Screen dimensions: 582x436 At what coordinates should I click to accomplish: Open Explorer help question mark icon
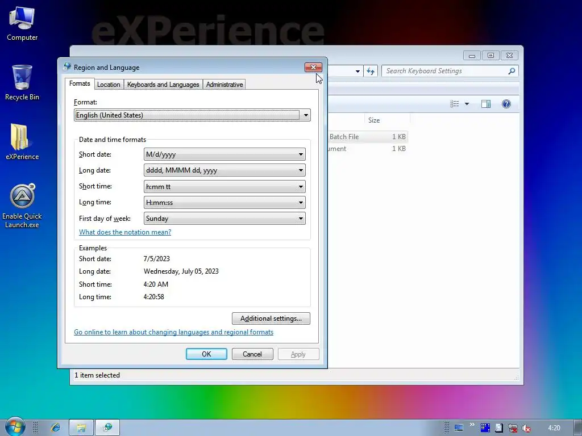(506, 104)
